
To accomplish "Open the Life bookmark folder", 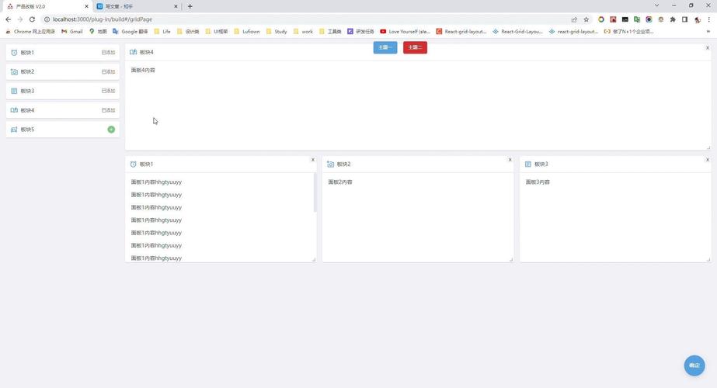I will click(162, 32).
